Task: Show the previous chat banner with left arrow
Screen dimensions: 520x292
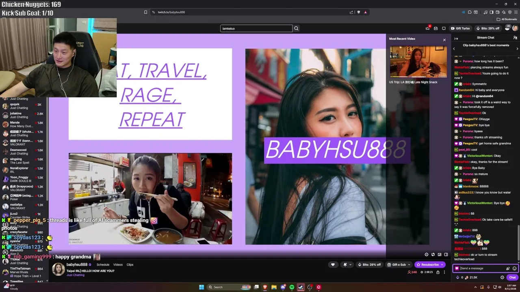Action: (x=454, y=49)
